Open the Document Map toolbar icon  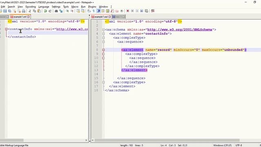pos(108,11)
